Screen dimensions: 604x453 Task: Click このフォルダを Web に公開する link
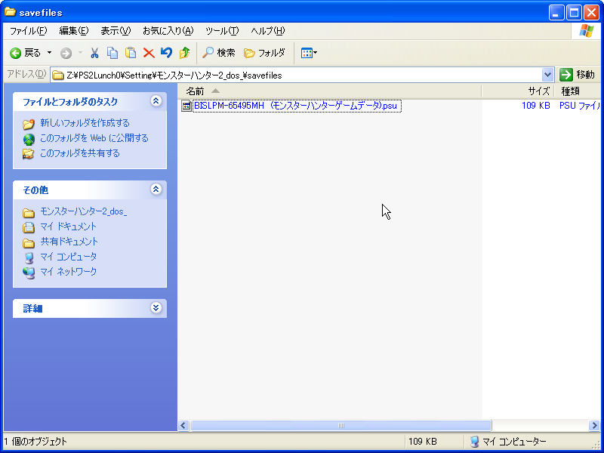tap(94, 138)
